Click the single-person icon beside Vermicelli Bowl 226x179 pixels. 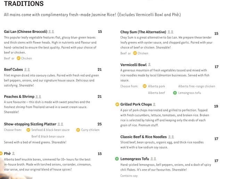pos(149,65)
